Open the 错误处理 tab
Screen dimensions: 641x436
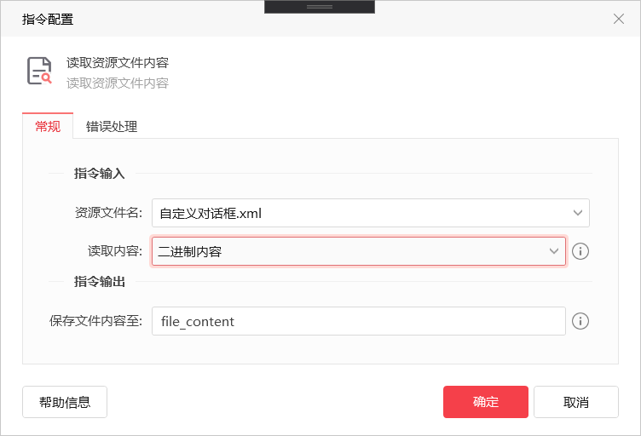pos(111,127)
